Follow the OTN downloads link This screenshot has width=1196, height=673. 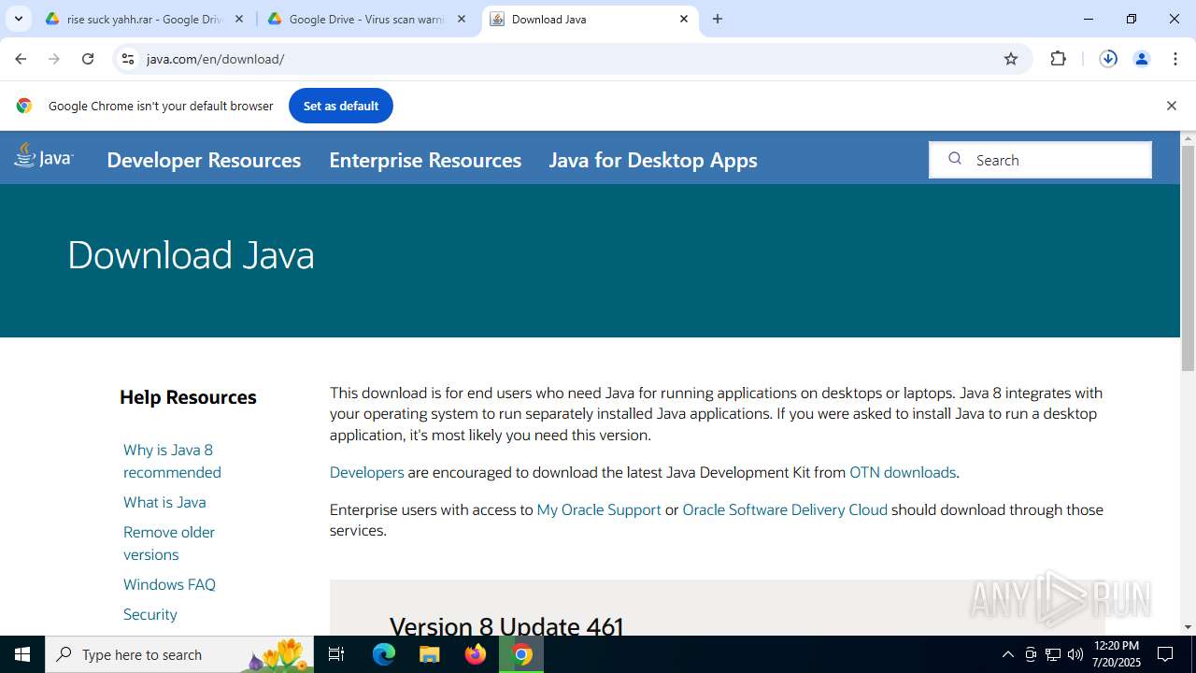tap(903, 472)
